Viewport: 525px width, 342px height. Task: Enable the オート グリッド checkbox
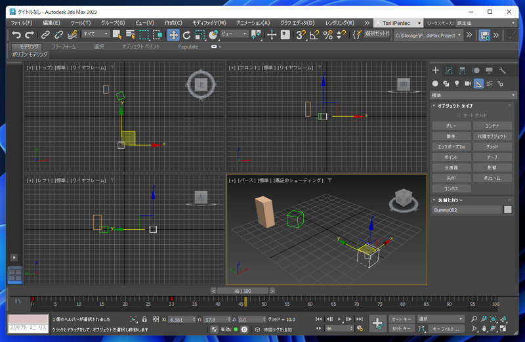(459, 116)
